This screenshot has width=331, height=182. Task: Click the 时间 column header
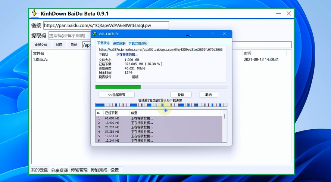pos(248,53)
